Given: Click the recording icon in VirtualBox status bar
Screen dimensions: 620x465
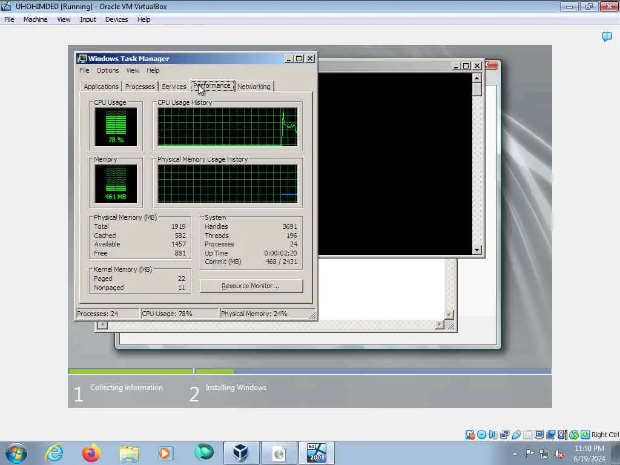Looking at the screenshot, I should pyautogui.click(x=550, y=435).
